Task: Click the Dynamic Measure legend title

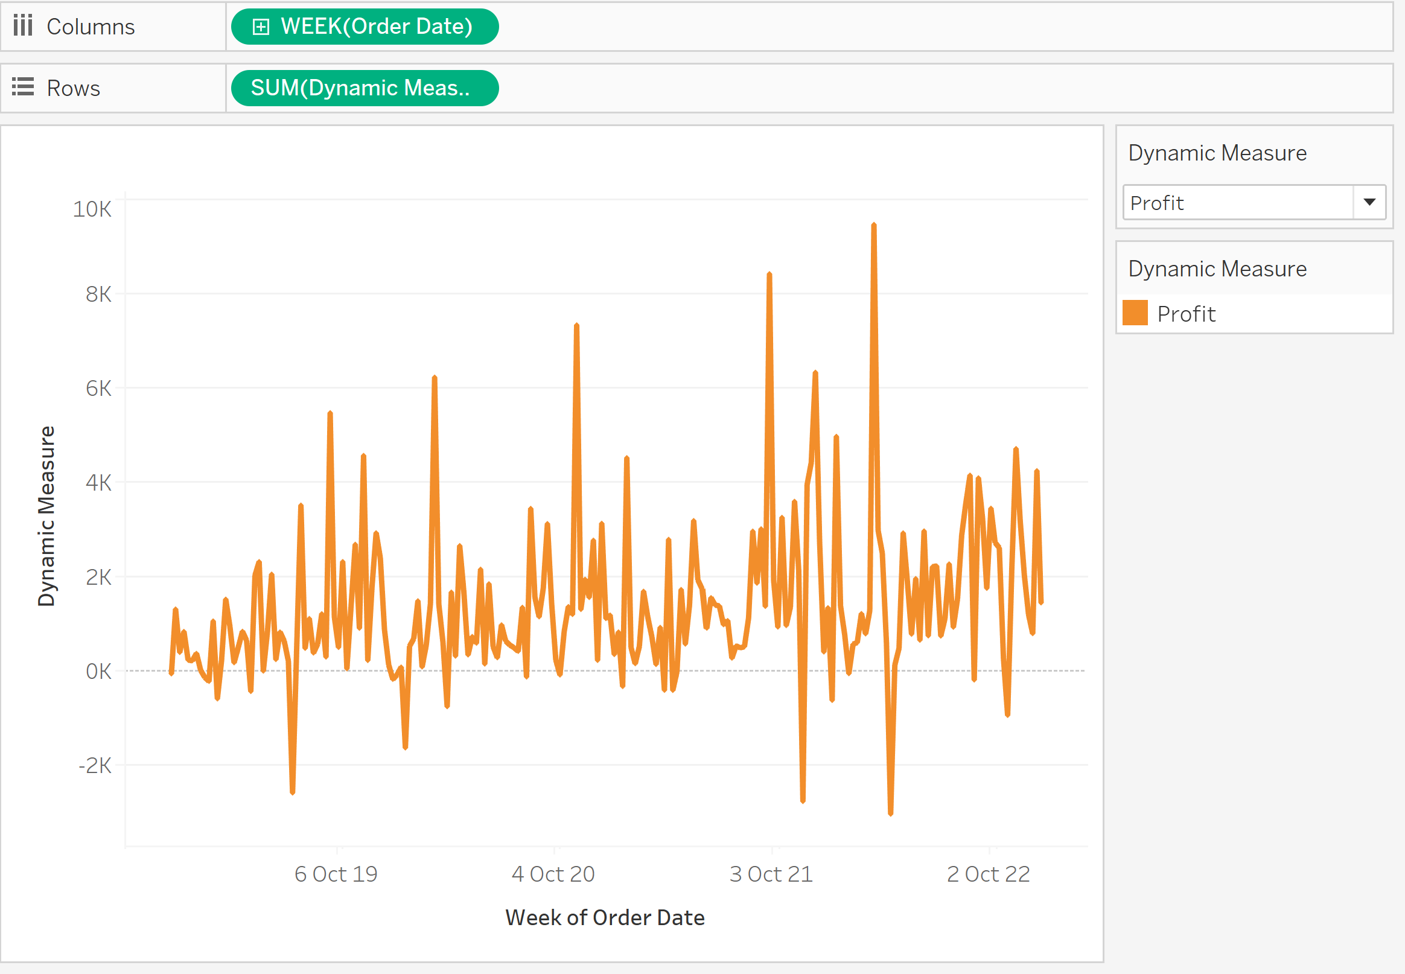Action: [1217, 269]
